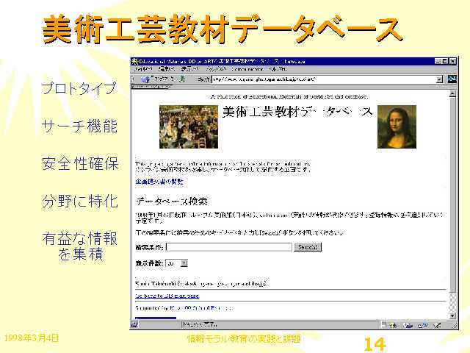Viewport: 470px width, 353px height.
Task: Click the large orange slide title
Action: (222, 29)
